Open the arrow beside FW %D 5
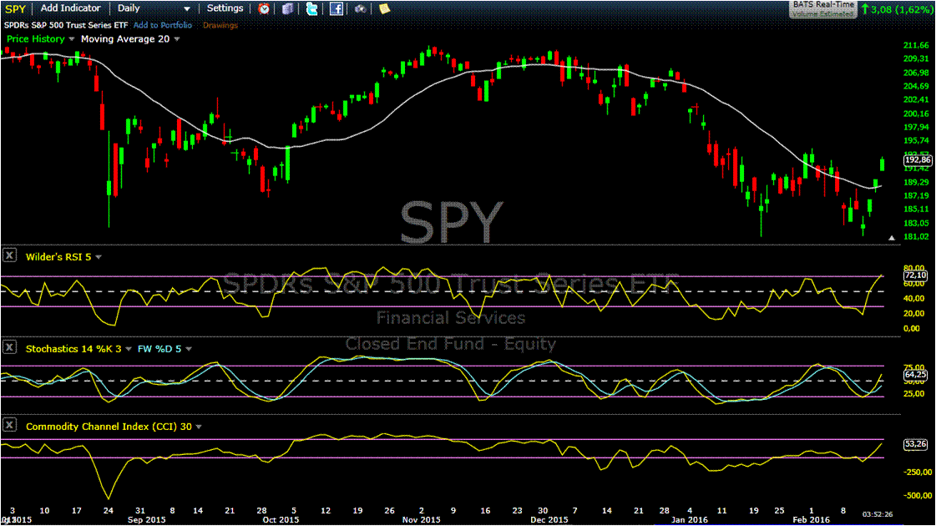This screenshot has height=526, width=936. pos(189,349)
